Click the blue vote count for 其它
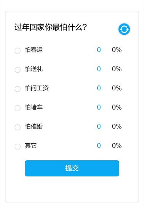Screen dimensions: 144x206 coord(99,146)
